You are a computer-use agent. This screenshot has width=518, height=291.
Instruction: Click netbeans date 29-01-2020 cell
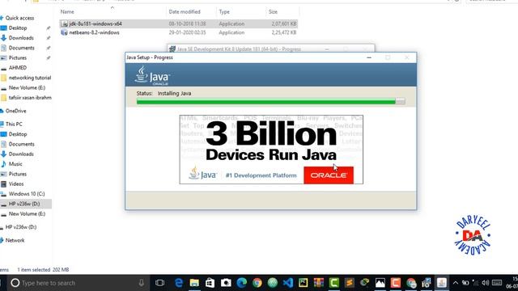pyautogui.click(x=187, y=32)
